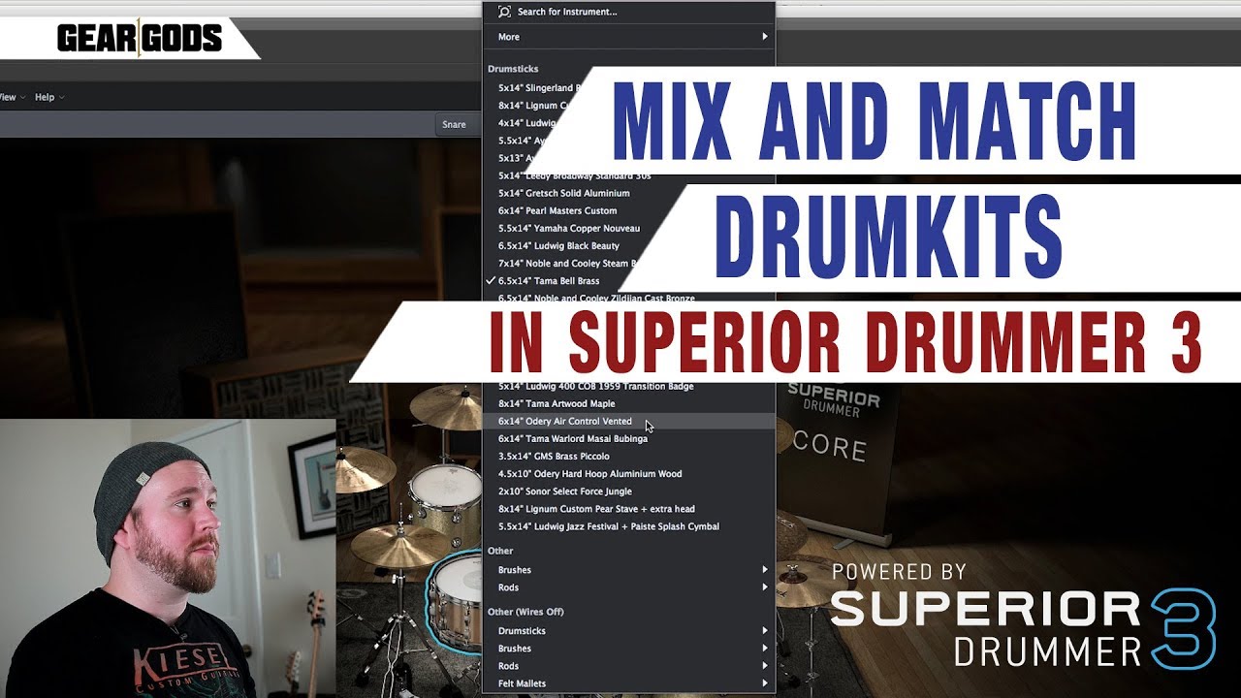Select 2x10" Sonor Select Force Jungle
1241x698 pixels.
point(628,491)
